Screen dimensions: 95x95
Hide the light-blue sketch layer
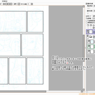point(89,41)
